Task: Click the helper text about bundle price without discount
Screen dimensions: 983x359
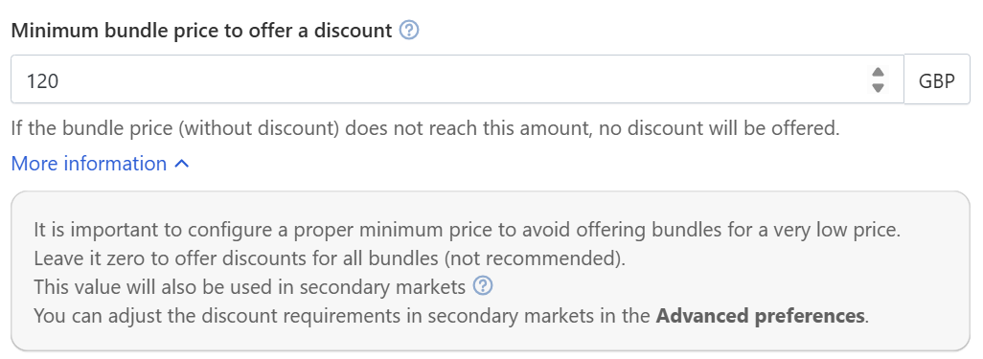Action: (425, 129)
